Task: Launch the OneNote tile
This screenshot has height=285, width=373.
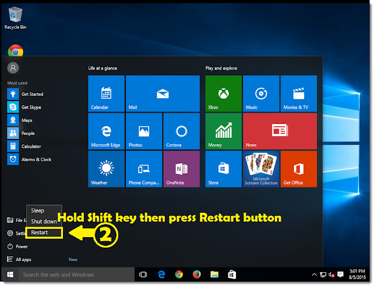Action: tap(181, 169)
